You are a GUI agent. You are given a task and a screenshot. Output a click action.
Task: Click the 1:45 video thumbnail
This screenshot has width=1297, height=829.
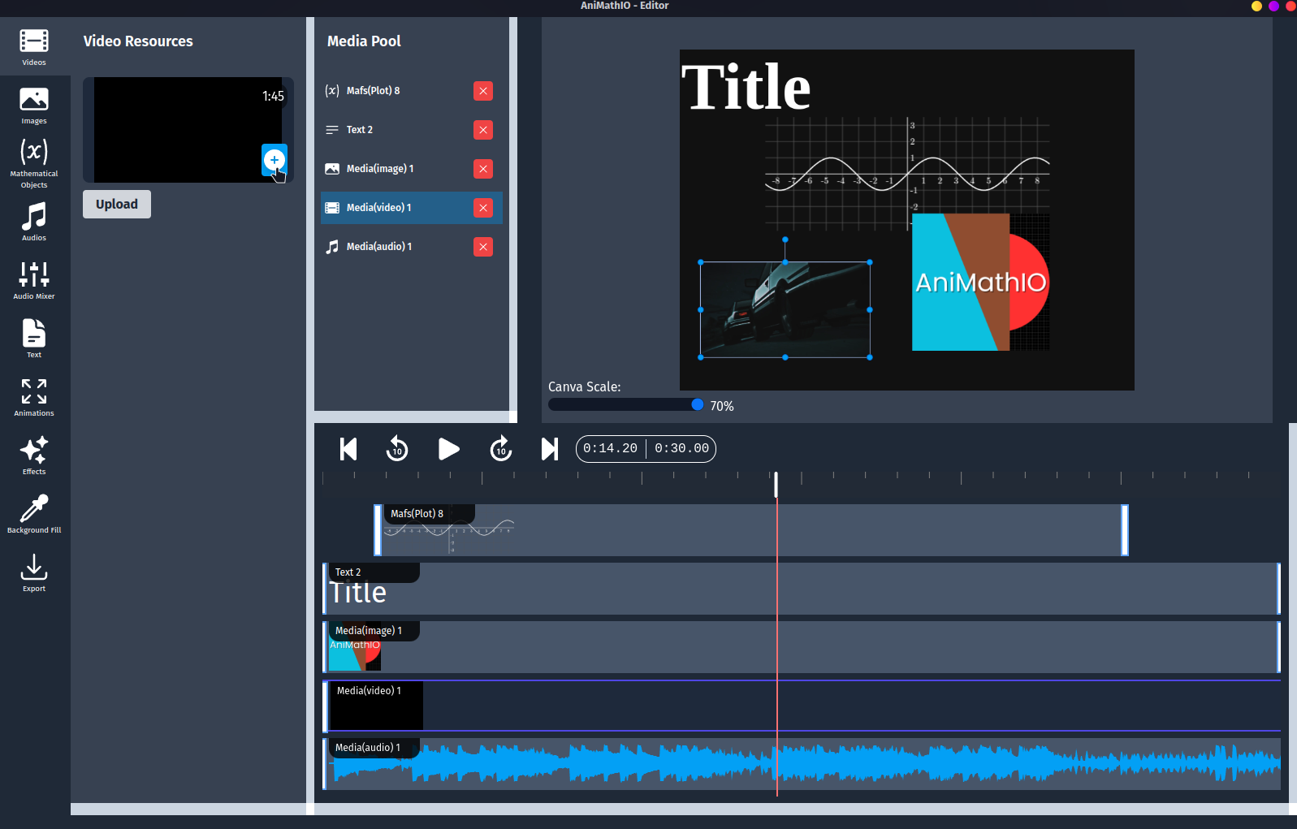(188, 130)
